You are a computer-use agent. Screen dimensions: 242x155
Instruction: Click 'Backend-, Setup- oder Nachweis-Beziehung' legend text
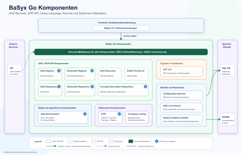point(74,146)
